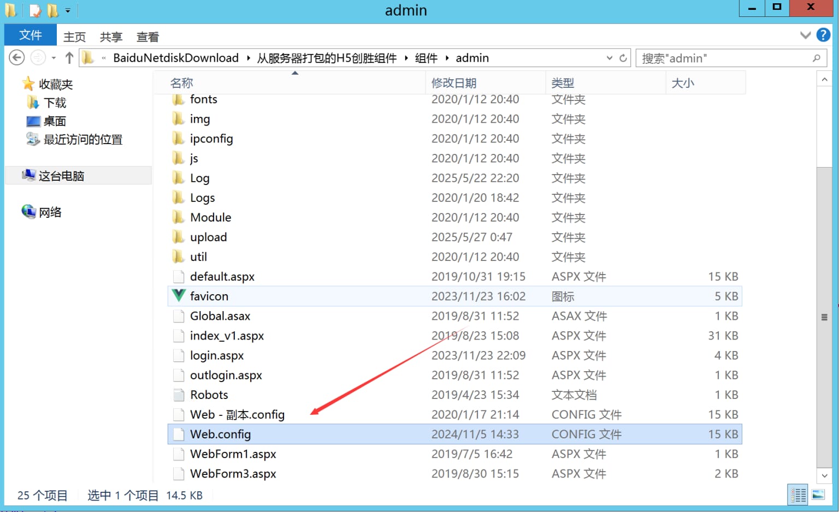Open the 文件 menu
839x512 pixels.
(x=30, y=35)
